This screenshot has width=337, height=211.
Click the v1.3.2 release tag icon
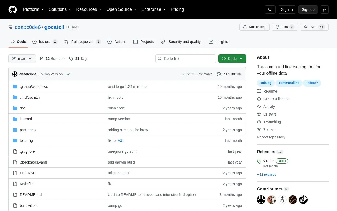259,161
